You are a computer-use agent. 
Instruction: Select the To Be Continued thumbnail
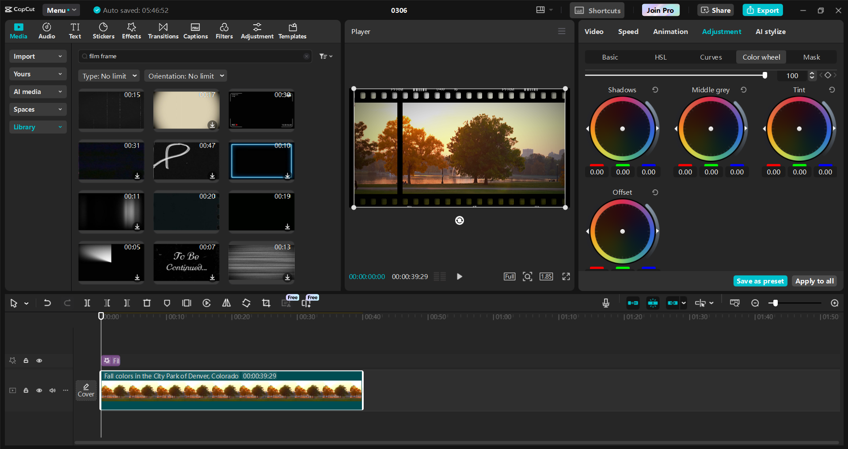click(x=186, y=261)
